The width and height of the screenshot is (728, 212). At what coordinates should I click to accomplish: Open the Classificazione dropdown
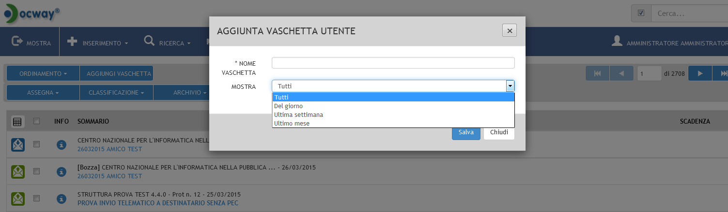point(116,92)
